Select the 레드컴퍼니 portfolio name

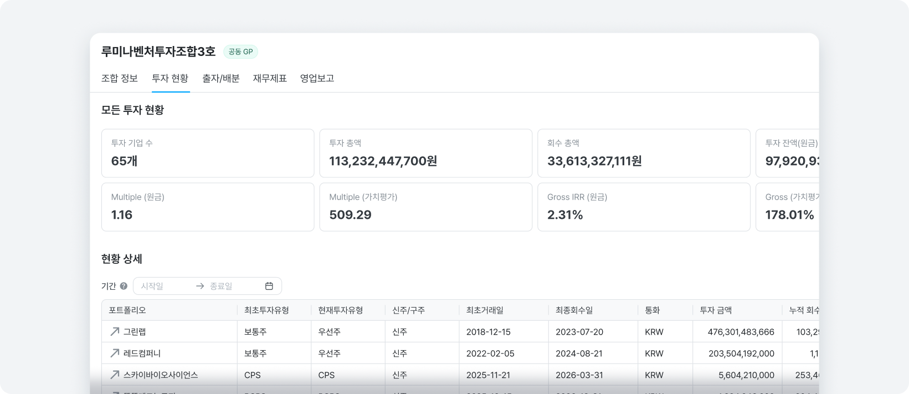(142, 353)
